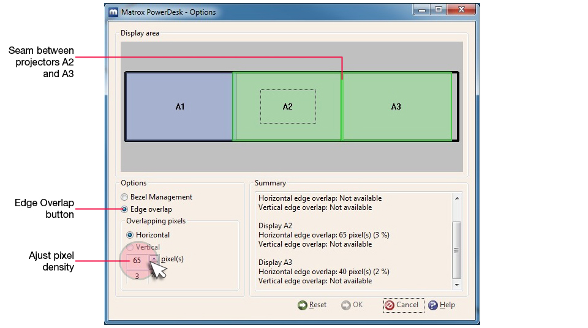Click the Reset button

[312, 305]
